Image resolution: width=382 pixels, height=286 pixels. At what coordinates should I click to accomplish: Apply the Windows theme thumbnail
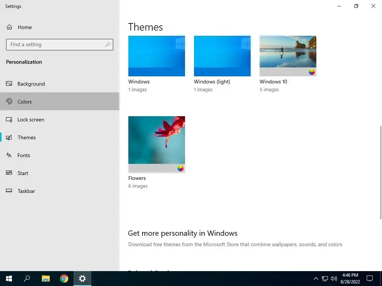[x=157, y=56]
